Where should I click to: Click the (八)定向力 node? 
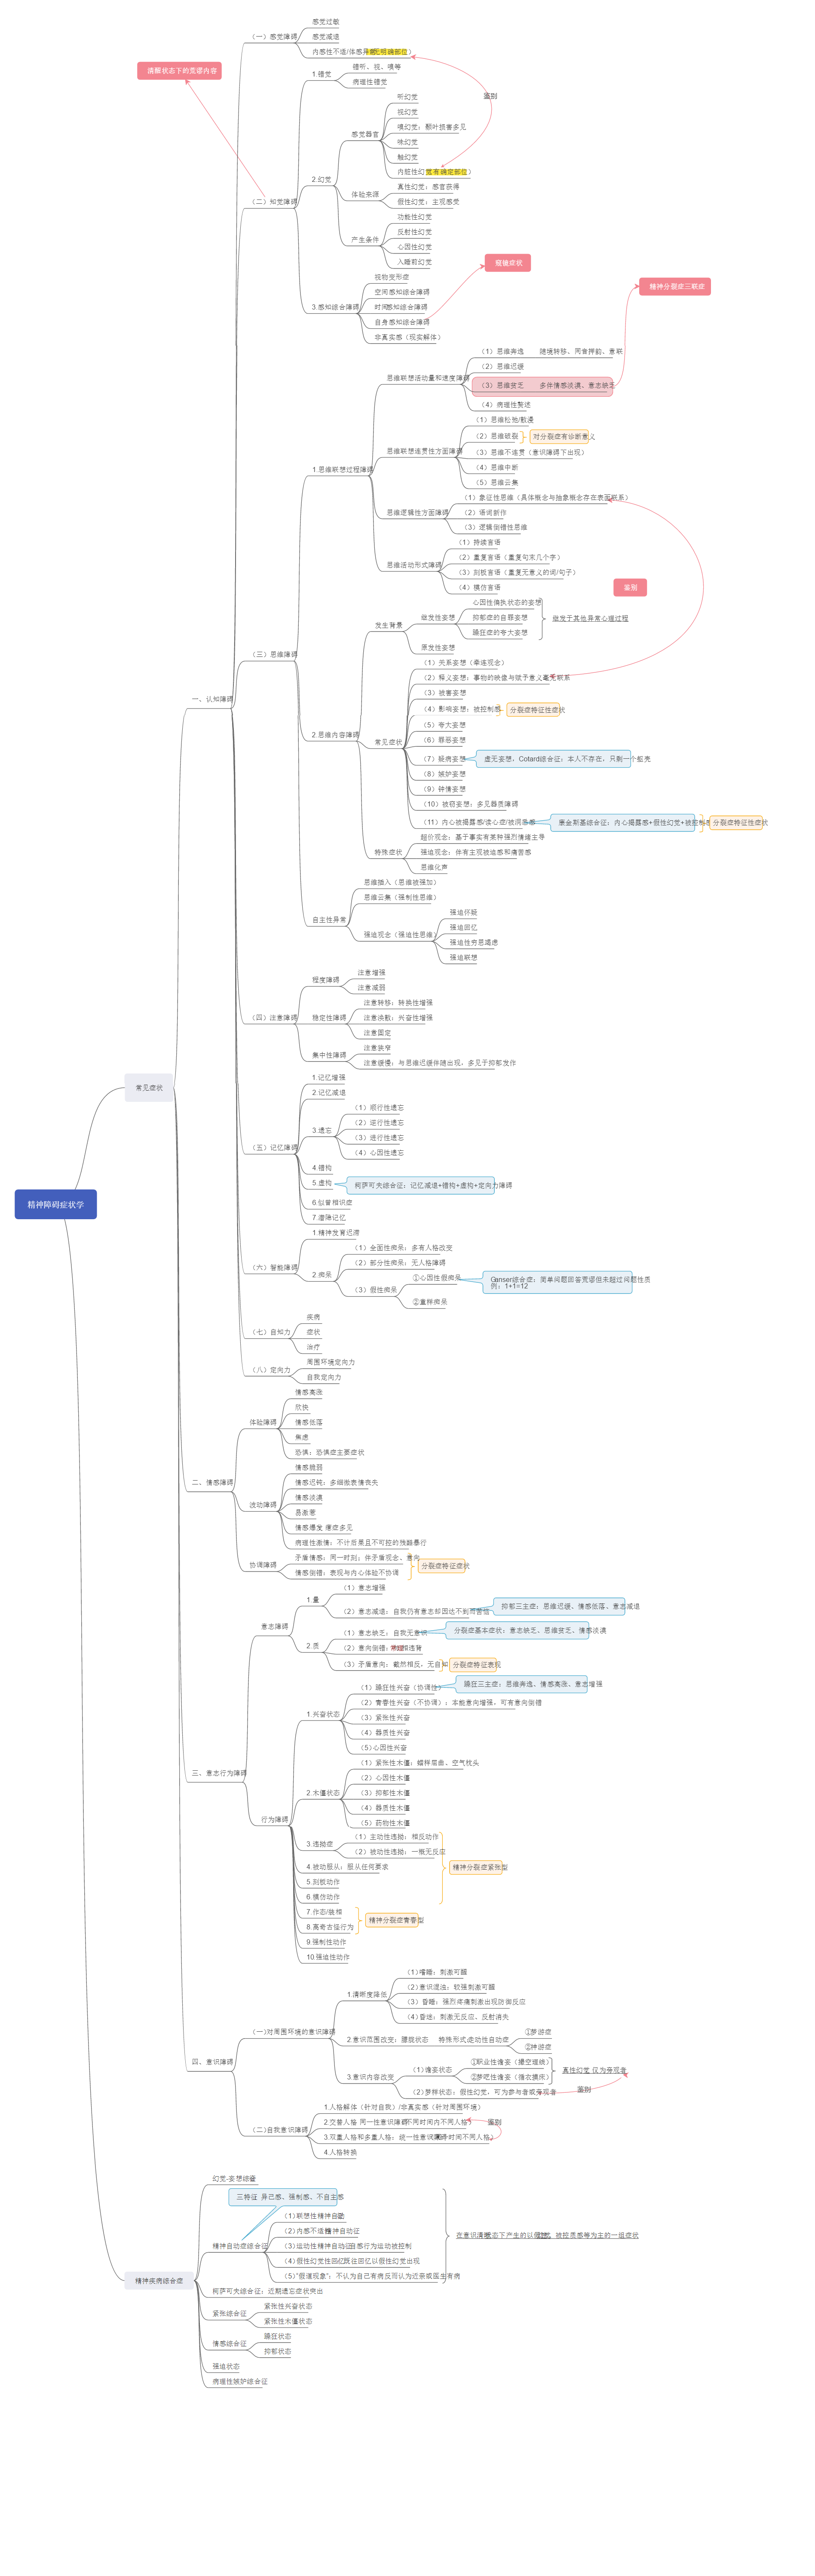click(x=270, y=1370)
